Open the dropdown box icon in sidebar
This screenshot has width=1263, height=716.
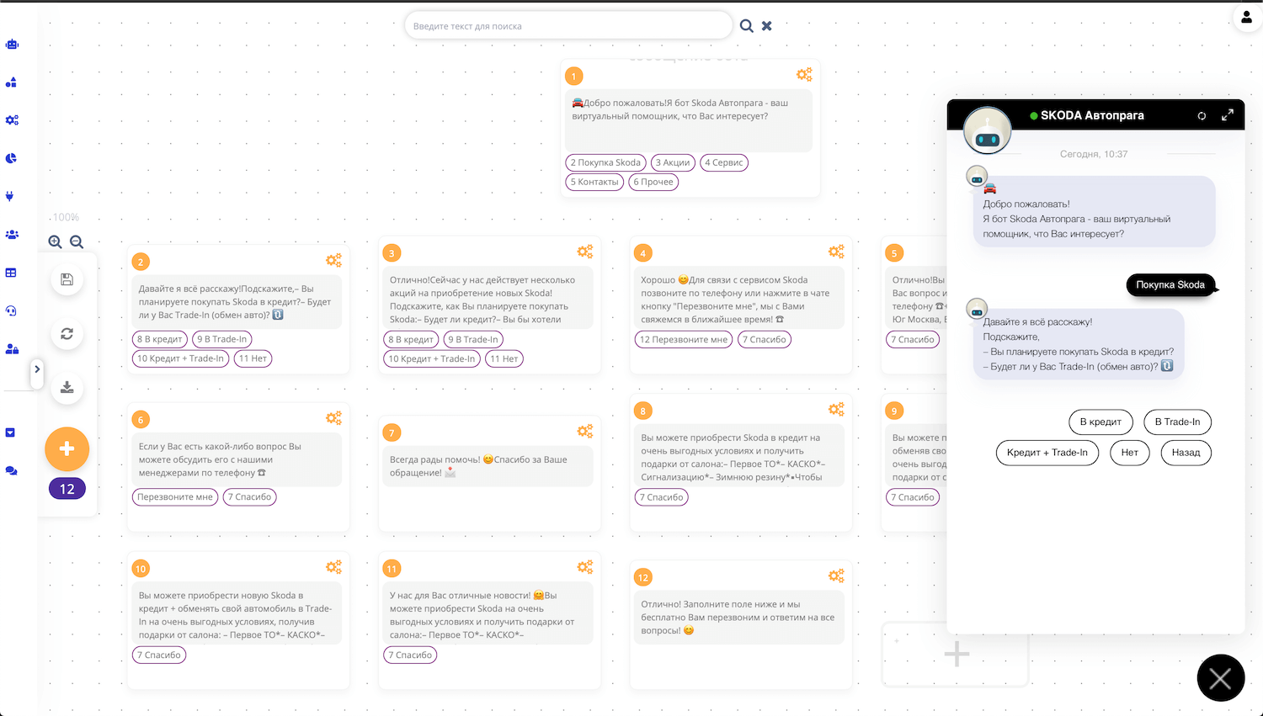coord(10,432)
